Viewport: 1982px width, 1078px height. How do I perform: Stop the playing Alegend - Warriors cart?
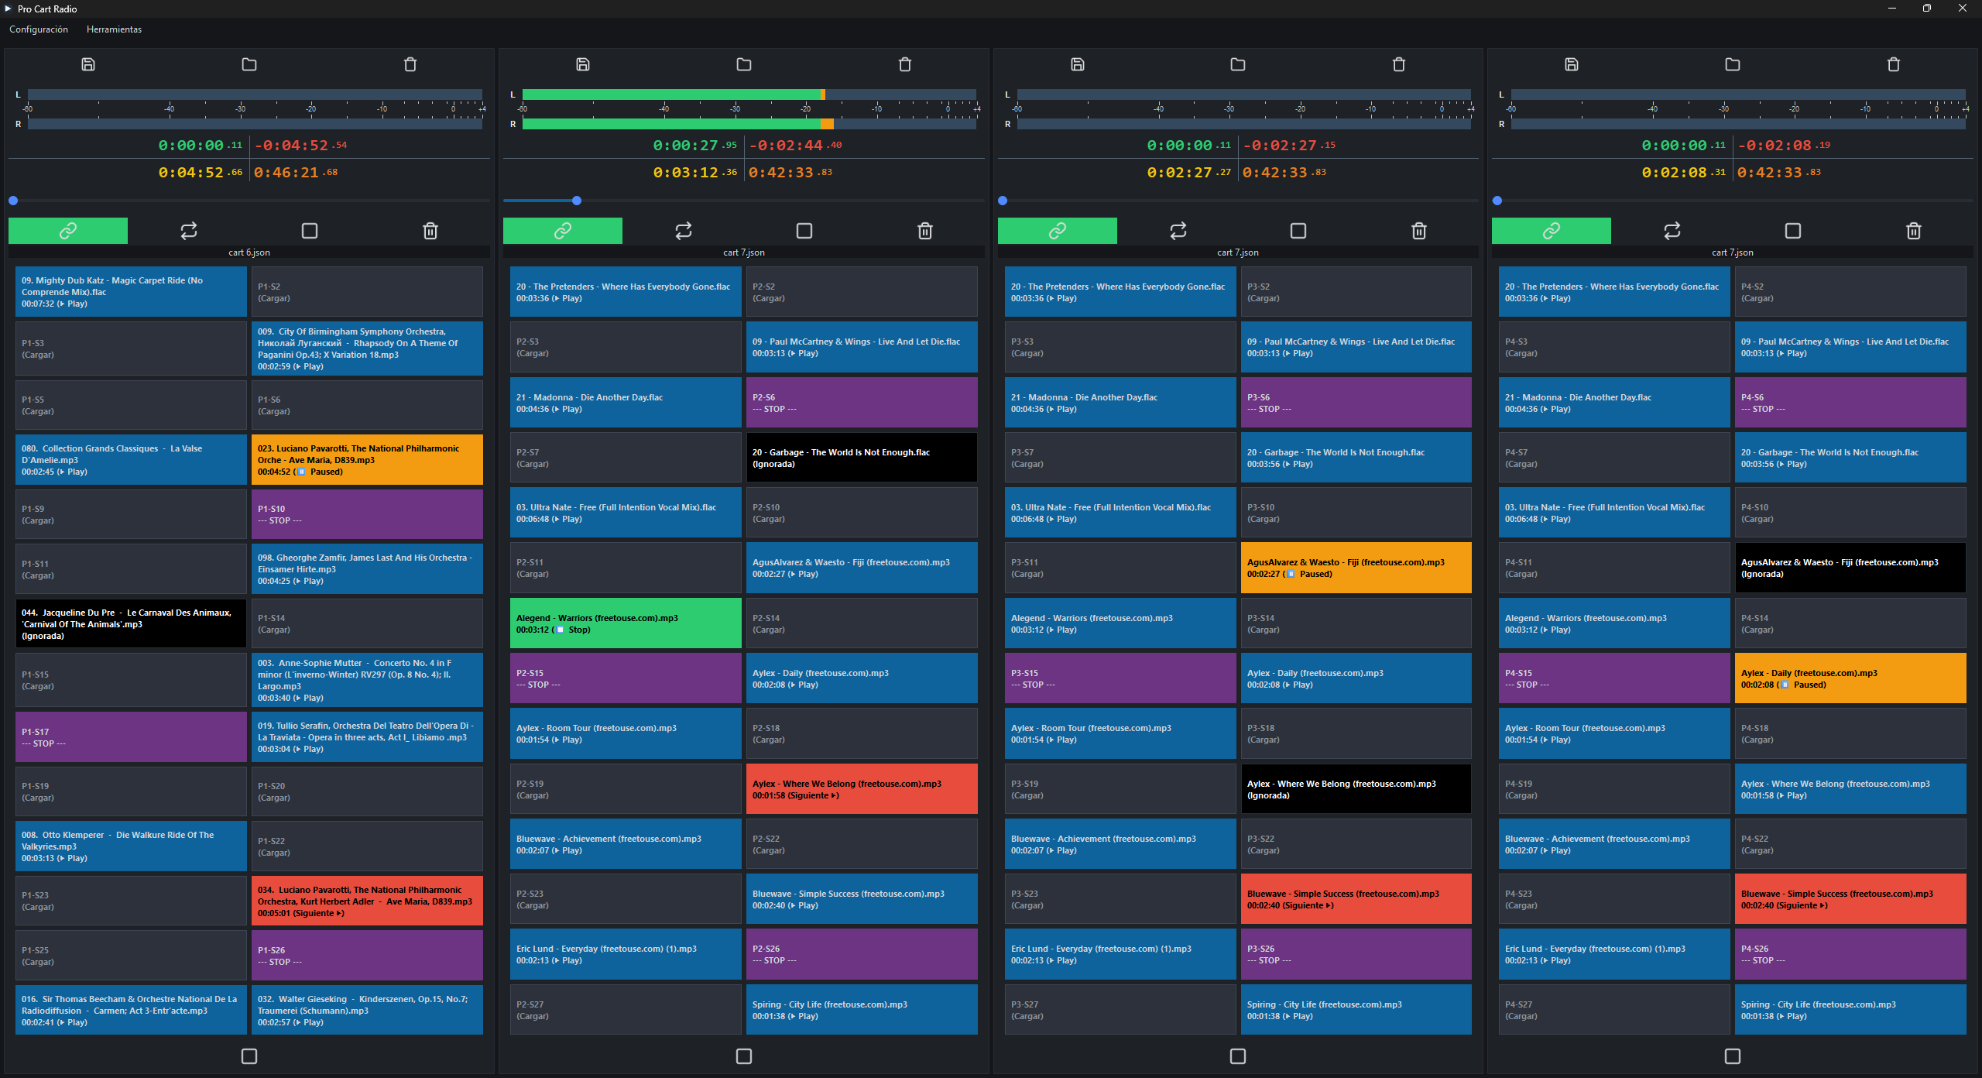[625, 623]
